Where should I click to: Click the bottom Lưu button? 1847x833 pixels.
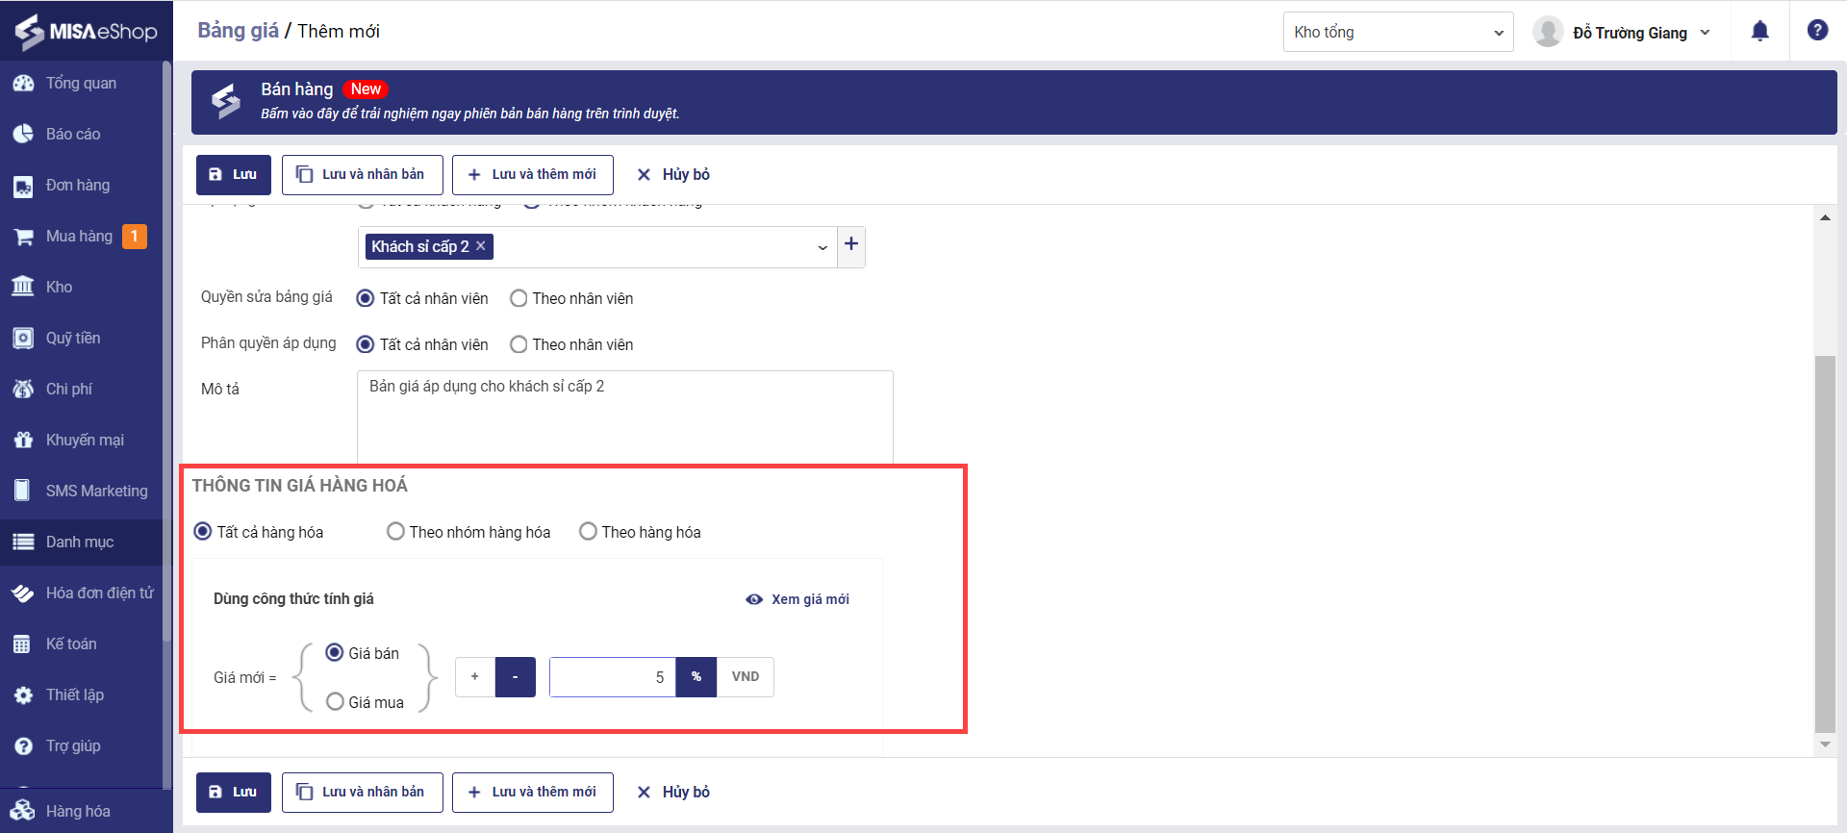pos(234,793)
